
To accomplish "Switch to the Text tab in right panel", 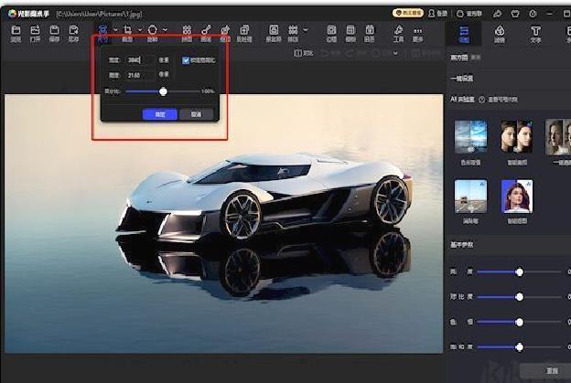I will coord(535,34).
